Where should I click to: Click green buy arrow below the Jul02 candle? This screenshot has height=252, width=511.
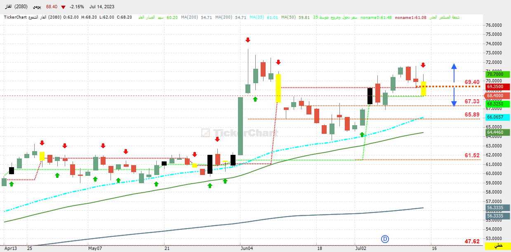pos(362,135)
